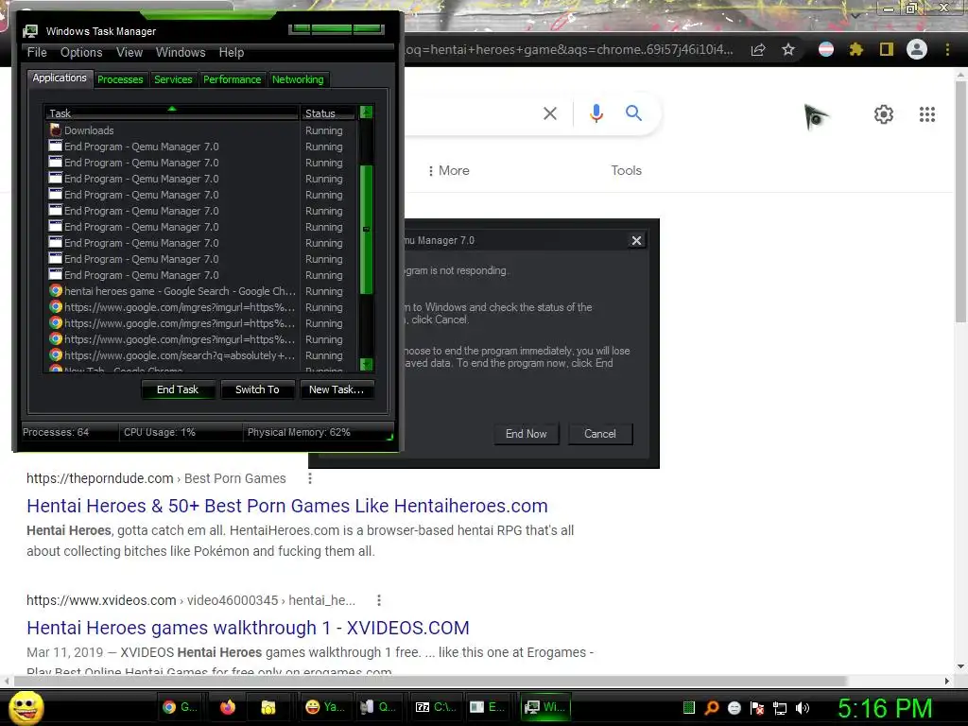Switch to the 'Ya...' smiley taskbar button
This screenshot has height=726, width=968.
click(x=325, y=707)
